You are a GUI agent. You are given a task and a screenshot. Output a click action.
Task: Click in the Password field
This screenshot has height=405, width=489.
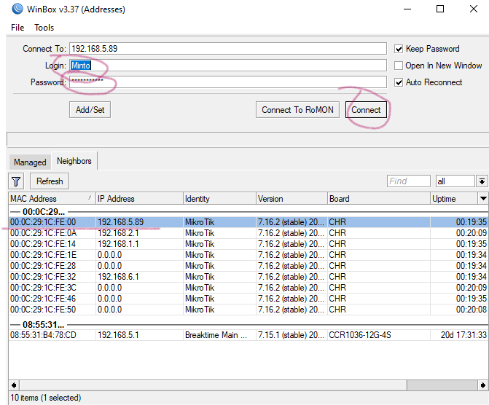227,82
